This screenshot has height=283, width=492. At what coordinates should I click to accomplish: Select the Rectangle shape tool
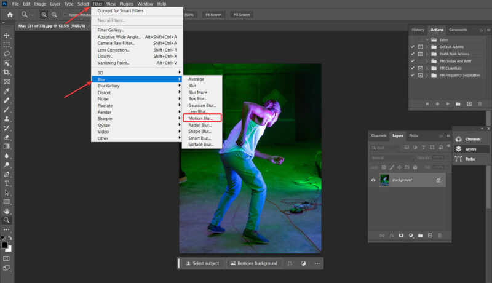(6, 202)
